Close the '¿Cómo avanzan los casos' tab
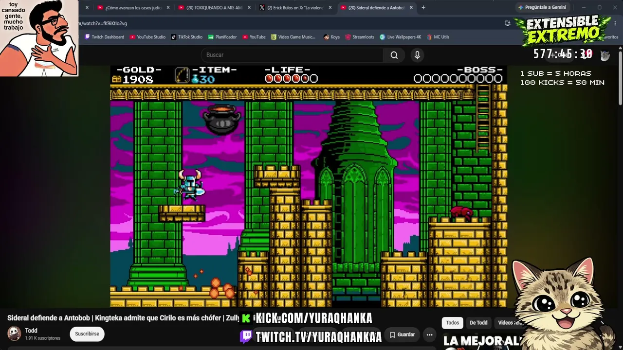This screenshot has height=350, width=623. [168, 8]
